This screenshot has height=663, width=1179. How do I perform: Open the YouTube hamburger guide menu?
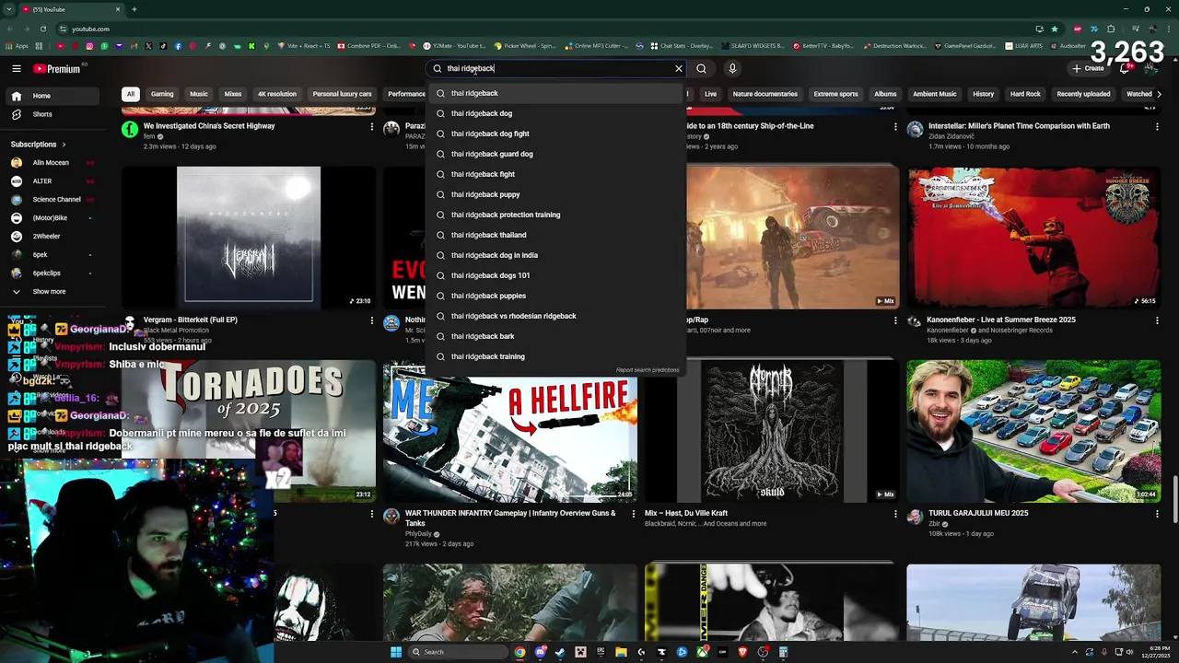click(x=17, y=68)
